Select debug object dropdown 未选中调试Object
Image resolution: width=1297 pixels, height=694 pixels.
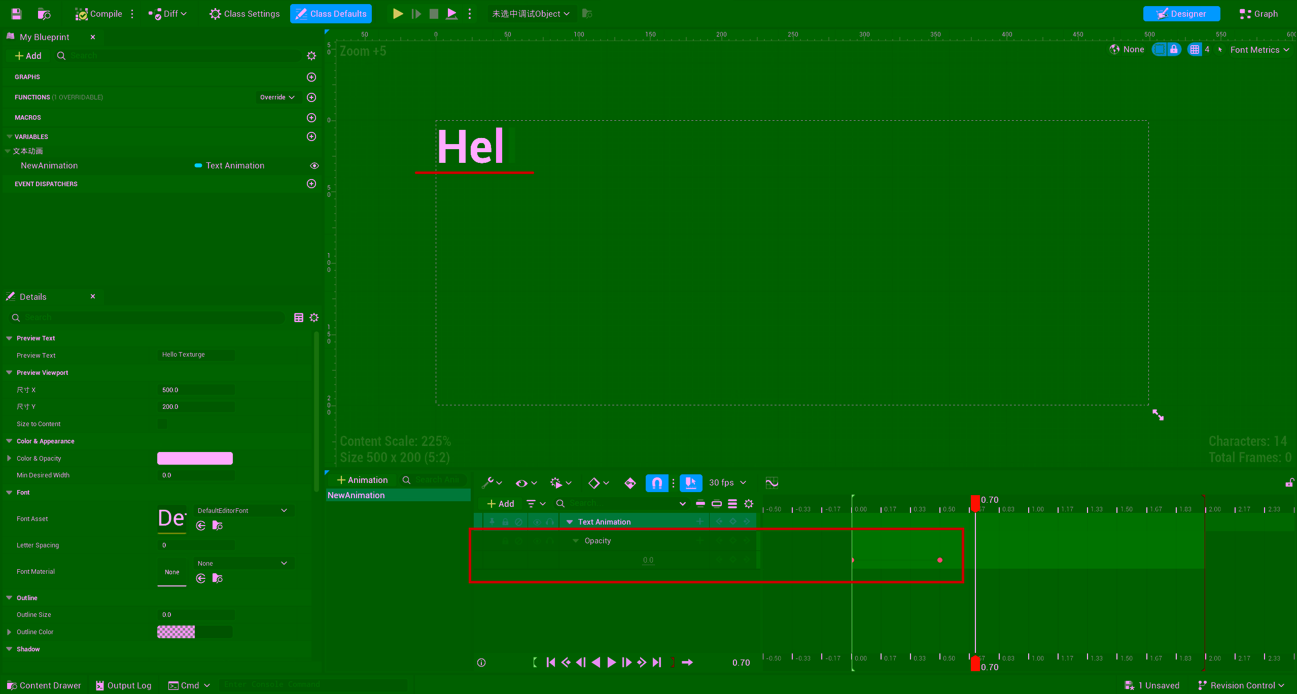pos(531,14)
